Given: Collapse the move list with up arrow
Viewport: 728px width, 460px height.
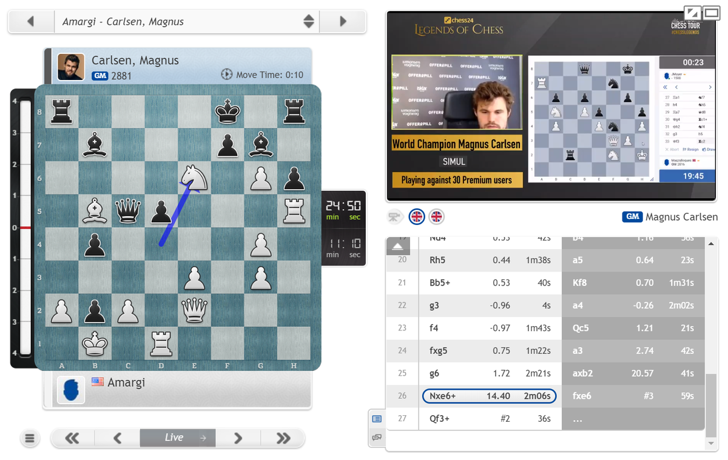Looking at the screenshot, I should pos(398,245).
